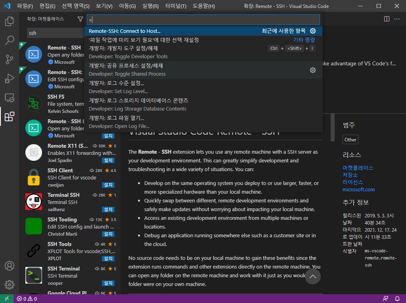Open the 라이선스 resource link

pyautogui.click(x=352, y=182)
